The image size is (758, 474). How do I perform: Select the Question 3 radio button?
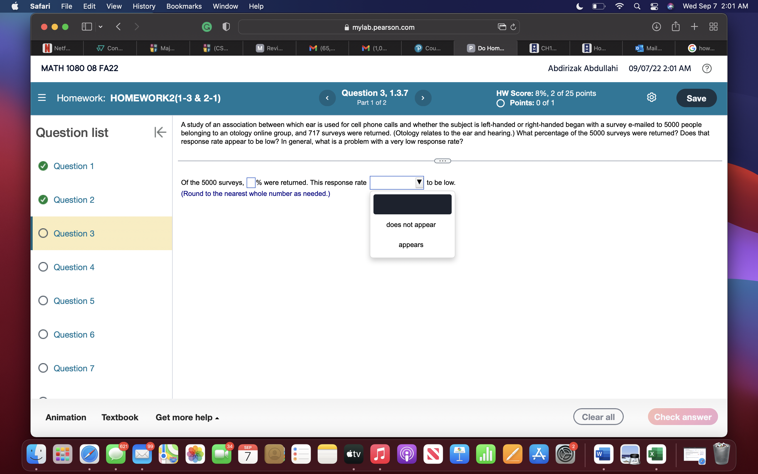(43, 233)
